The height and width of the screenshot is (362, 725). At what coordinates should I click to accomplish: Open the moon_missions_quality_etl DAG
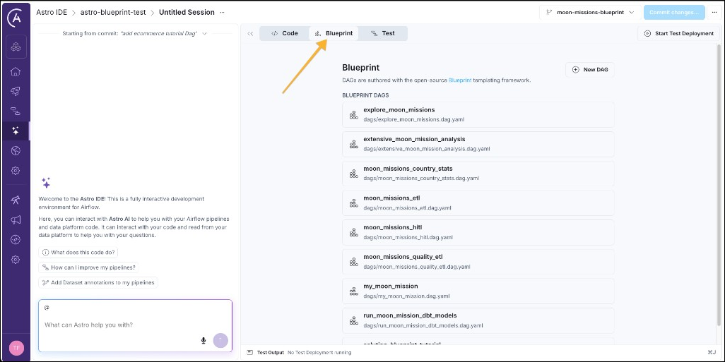coord(478,261)
